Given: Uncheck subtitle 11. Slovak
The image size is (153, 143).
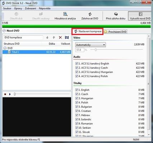Looking at the screenshot, I should pos(76,132).
